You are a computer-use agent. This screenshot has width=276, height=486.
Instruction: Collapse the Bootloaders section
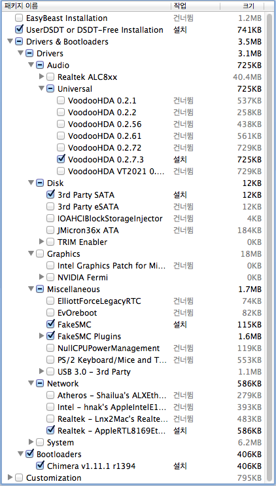21,454
